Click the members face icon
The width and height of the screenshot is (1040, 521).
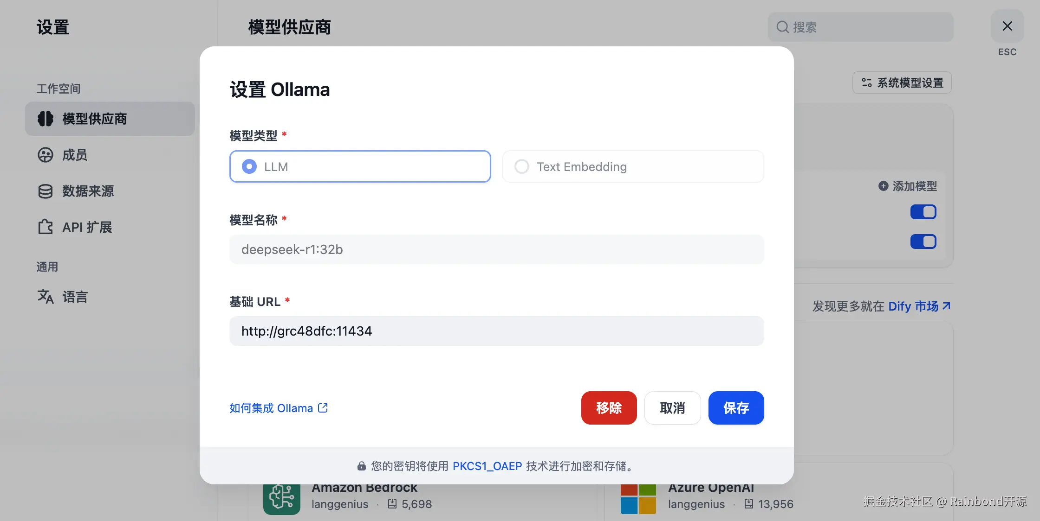(x=45, y=155)
